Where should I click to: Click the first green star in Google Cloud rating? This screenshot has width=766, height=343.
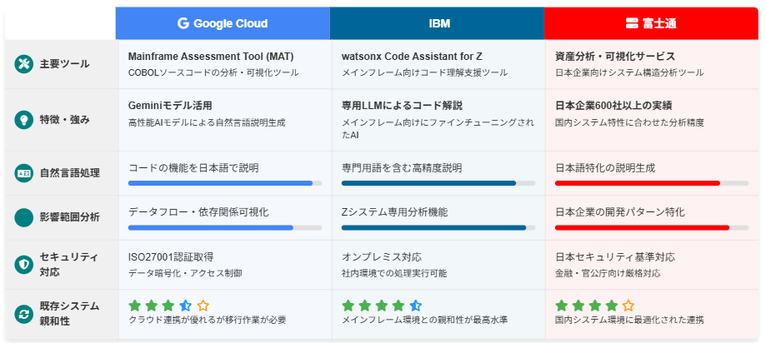(134, 306)
